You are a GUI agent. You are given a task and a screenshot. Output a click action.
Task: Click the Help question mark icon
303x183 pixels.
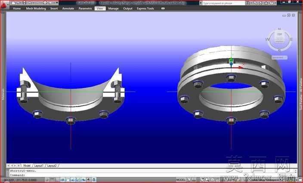click(272, 3)
